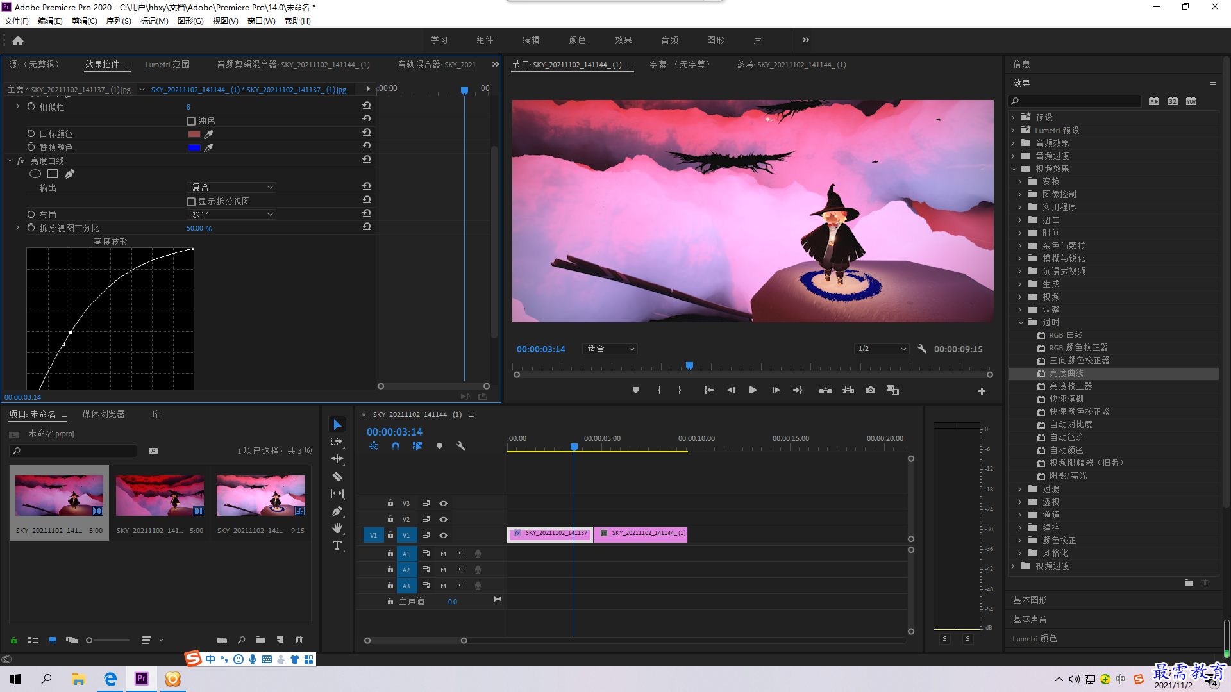1231x692 pixels.
Task: Toggle timeline snap magnet icon
Action: click(x=396, y=446)
